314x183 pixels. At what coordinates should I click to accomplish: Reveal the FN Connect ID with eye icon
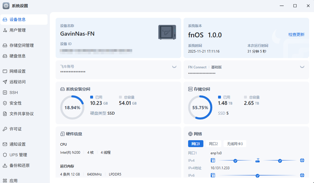[x=302, y=67]
